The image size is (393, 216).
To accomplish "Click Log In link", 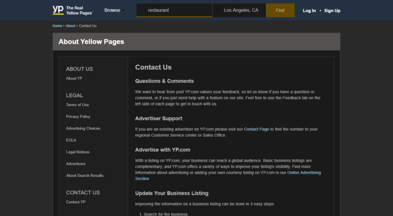I will pyautogui.click(x=309, y=10).
